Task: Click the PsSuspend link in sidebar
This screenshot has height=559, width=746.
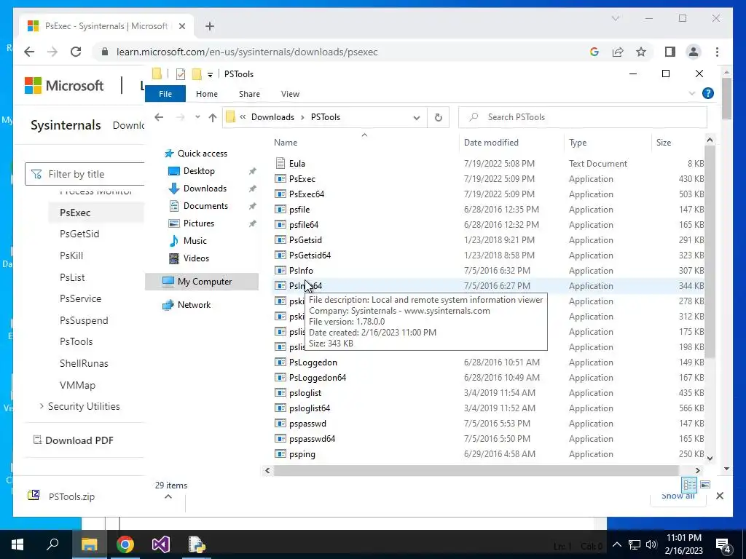Action: click(84, 320)
